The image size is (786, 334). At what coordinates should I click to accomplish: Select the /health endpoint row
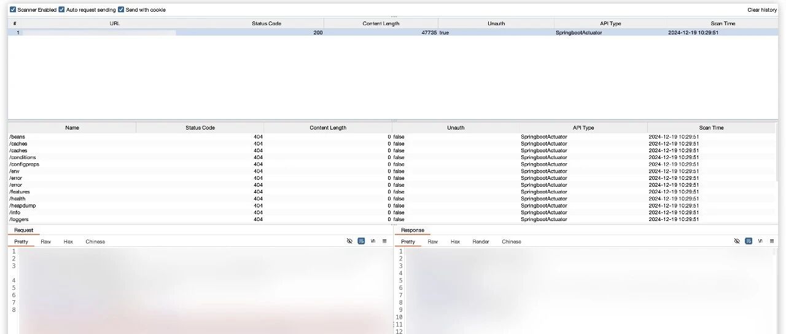tap(392, 199)
